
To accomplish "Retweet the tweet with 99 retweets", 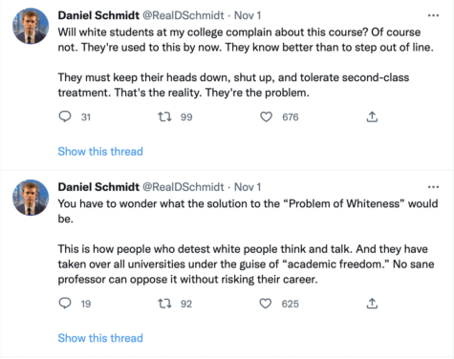I will click(164, 116).
